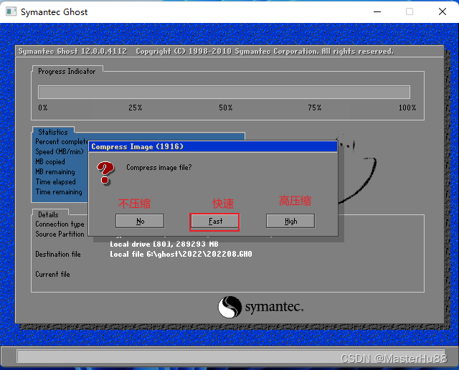Image resolution: width=459 pixels, height=370 pixels.
Task: Click the Statistics panel heading
Action: click(x=53, y=133)
